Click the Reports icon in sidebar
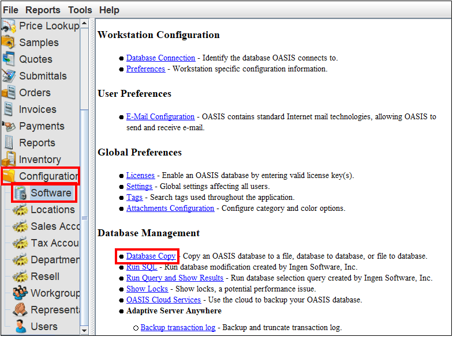Viewport: 453px width, 337px height. [x=9, y=143]
